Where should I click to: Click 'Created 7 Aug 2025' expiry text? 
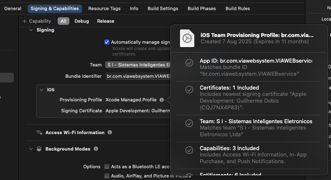click(x=254, y=41)
